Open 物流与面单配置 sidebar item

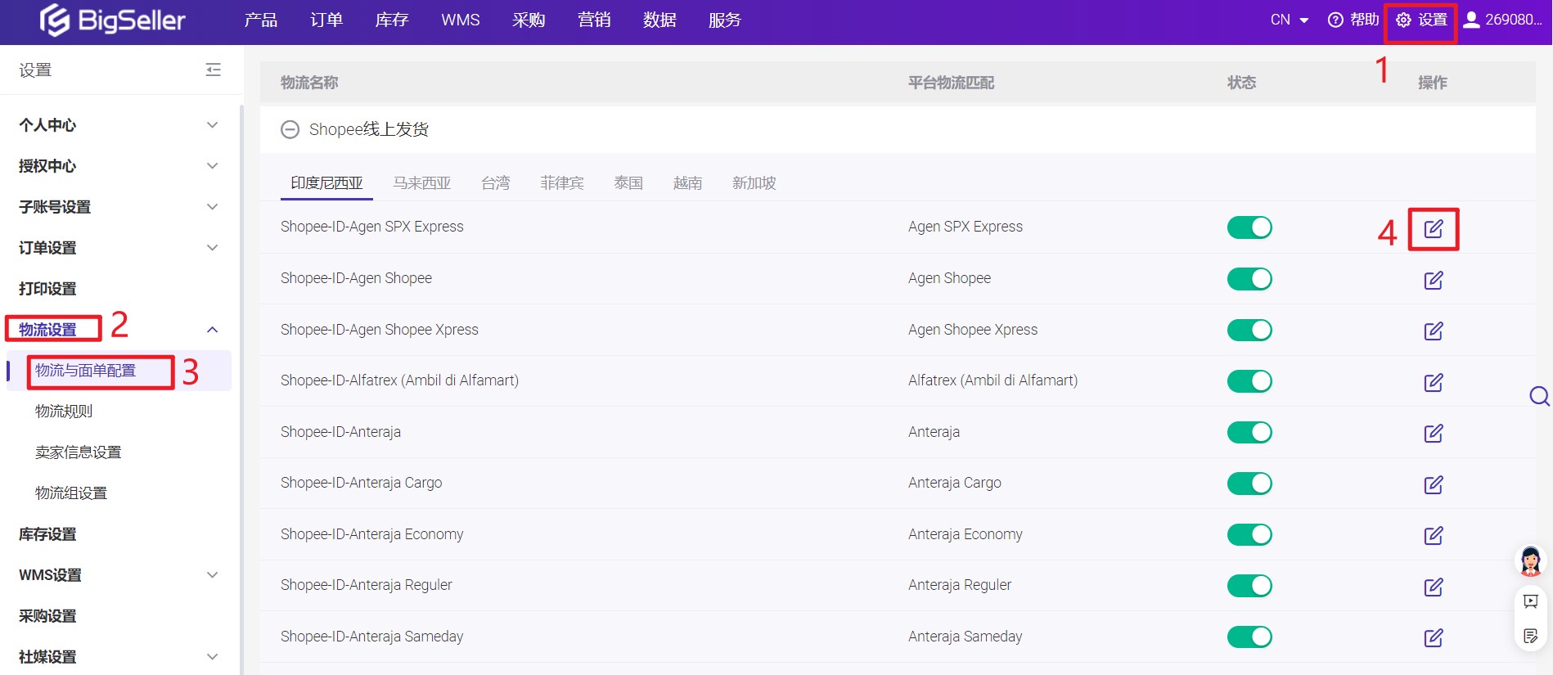(x=86, y=371)
